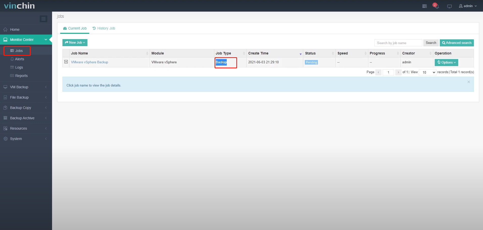Open Advanced search
The height and width of the screenshot is (230, 483).
coord(457,43)
